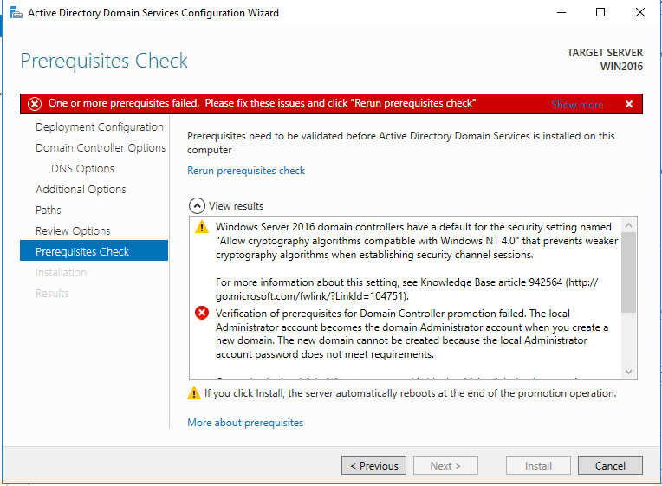Collapse the View results section

tap(197, 206)
